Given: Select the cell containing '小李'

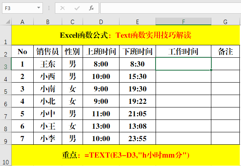Looking at the screenshot, I should tap(48, 138).
